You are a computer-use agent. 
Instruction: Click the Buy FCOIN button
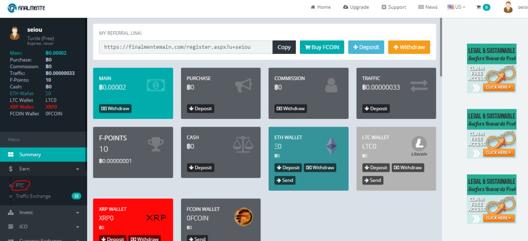pos(322,47)
